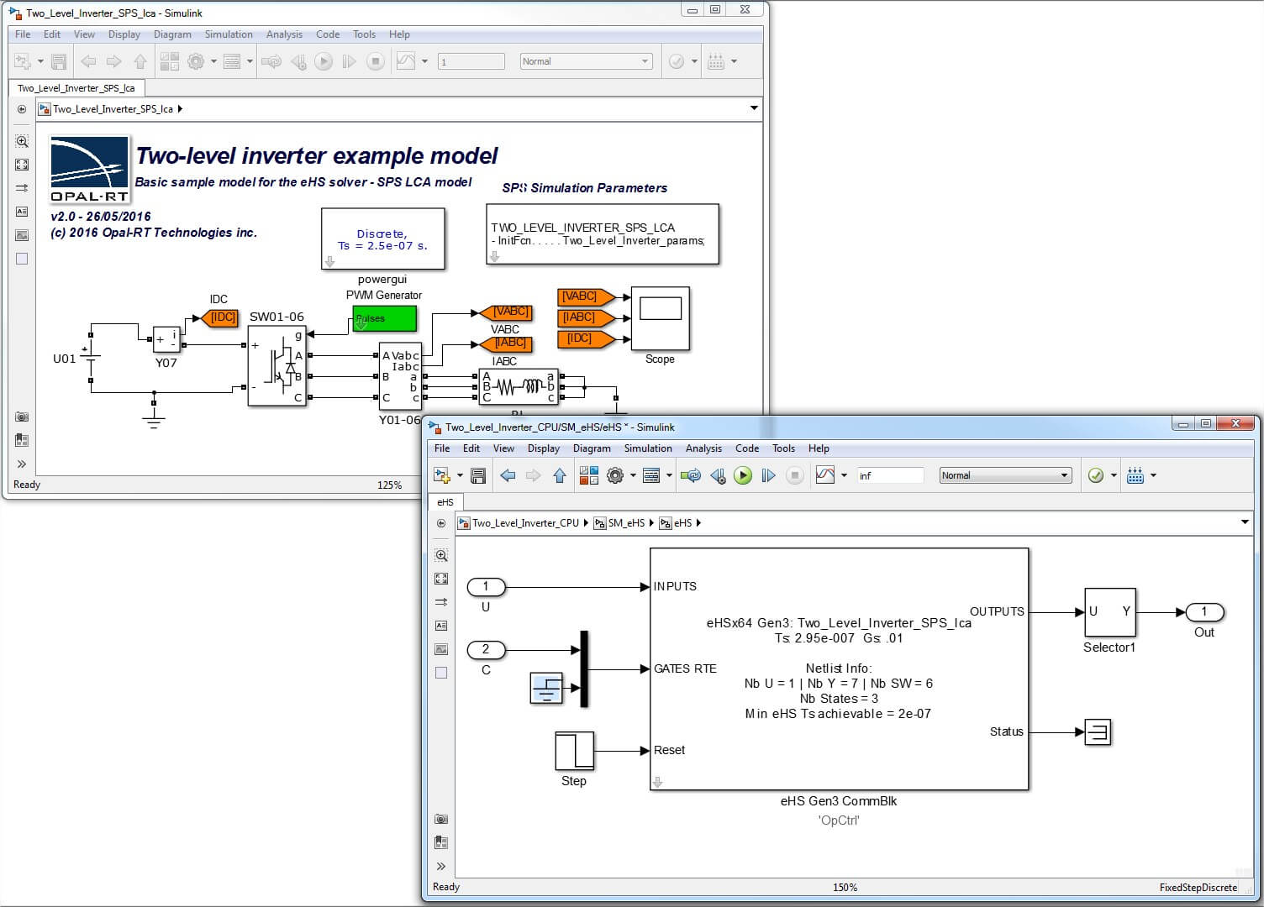This screenshot has height=907, width=1264.
Task: Select the Ground block near mux
Action: (548, 689)
